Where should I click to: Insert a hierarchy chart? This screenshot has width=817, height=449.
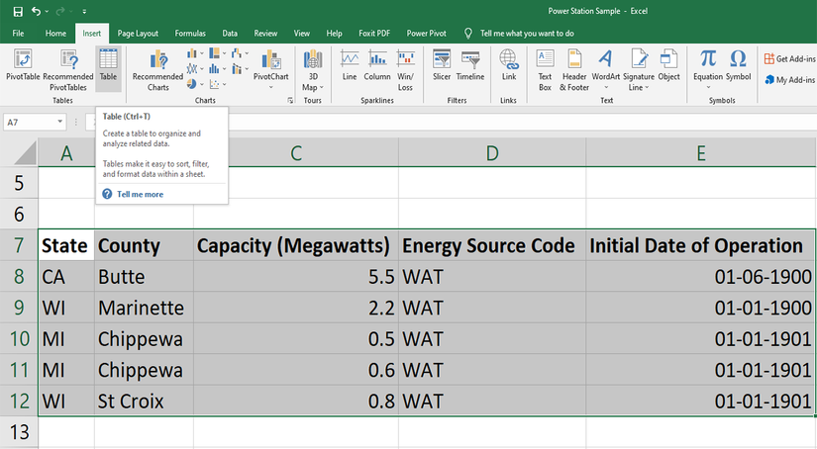(214, 53)
